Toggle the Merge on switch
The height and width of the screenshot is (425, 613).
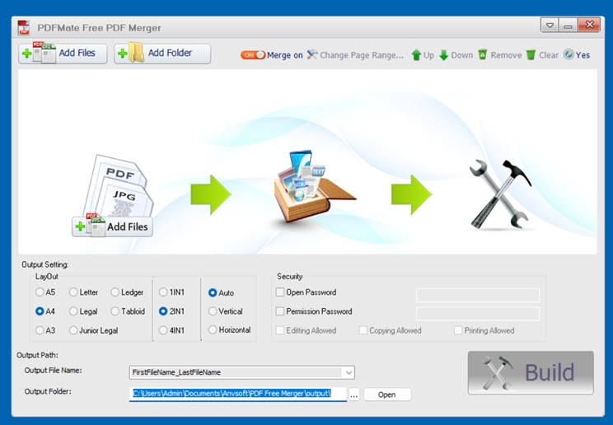tap(253, 55)
